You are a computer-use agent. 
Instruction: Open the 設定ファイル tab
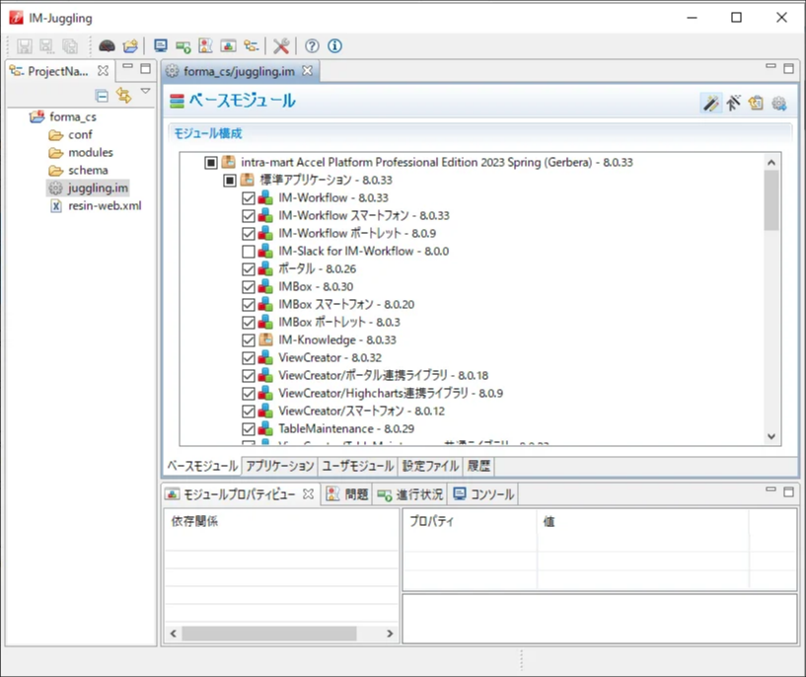pos(431,466)
